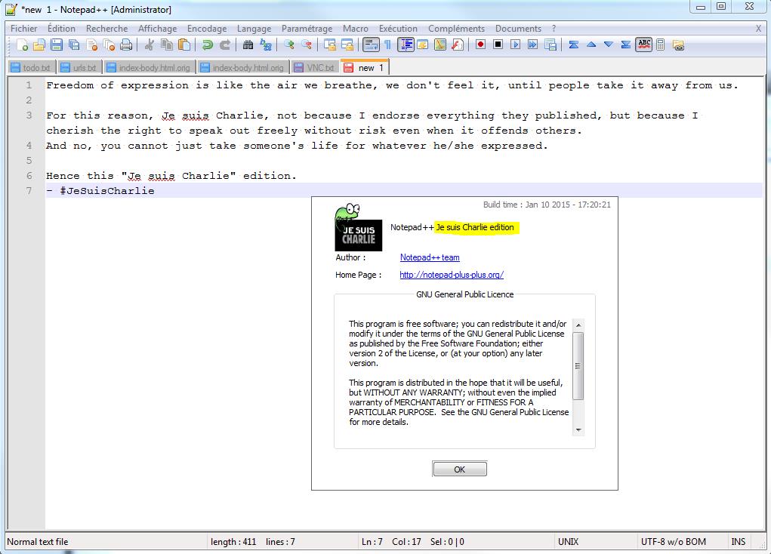This screenshot has width=771, height=554.
Task: Open the Macro menu
Action: [x=356, y=29]
